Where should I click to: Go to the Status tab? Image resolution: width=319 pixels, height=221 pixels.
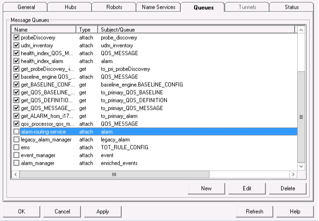pos(291,7)
